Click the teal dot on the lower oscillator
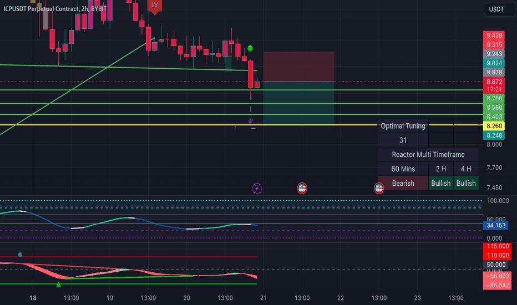This screenshot has height=305, width=517. point(20,255)
